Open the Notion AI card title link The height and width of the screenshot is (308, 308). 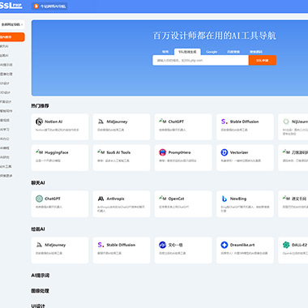pos(53,122)
